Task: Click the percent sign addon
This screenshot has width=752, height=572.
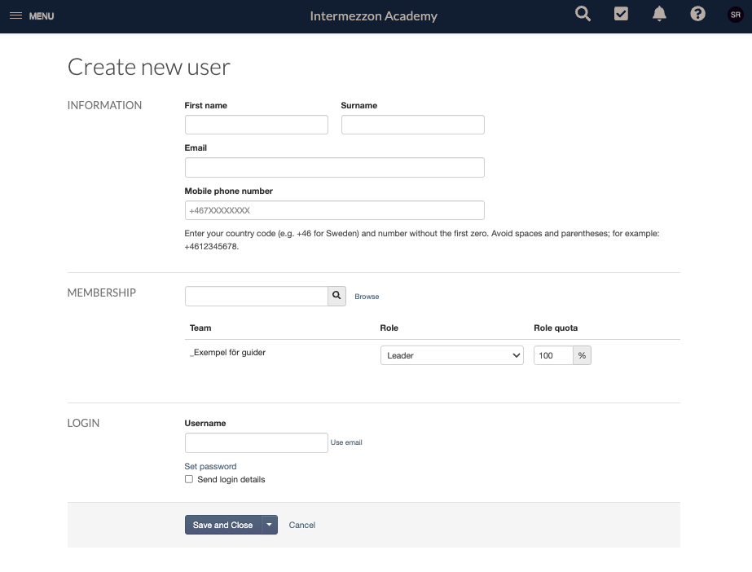Action: click(583, 355)
